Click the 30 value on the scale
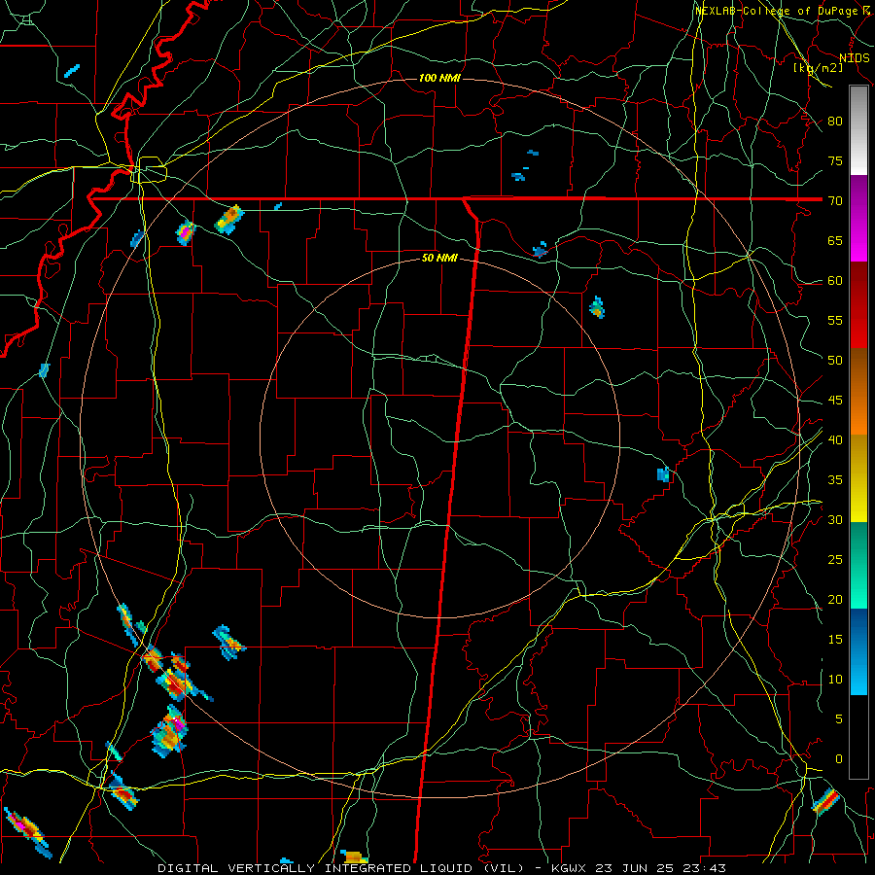The width and height of the screenshot is (875, 875). point(835,519)
